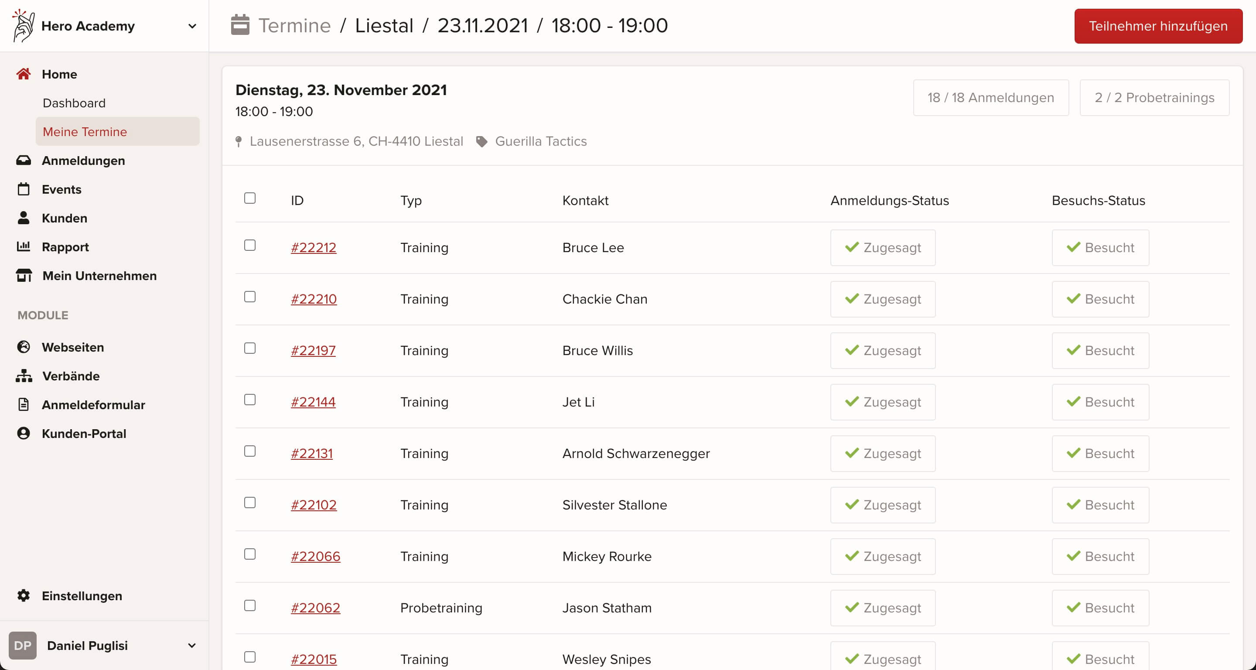This screenshot has width=1256, height=670.
Task: Go to the Anmeldungen menu entry
Action: (83, 161)
